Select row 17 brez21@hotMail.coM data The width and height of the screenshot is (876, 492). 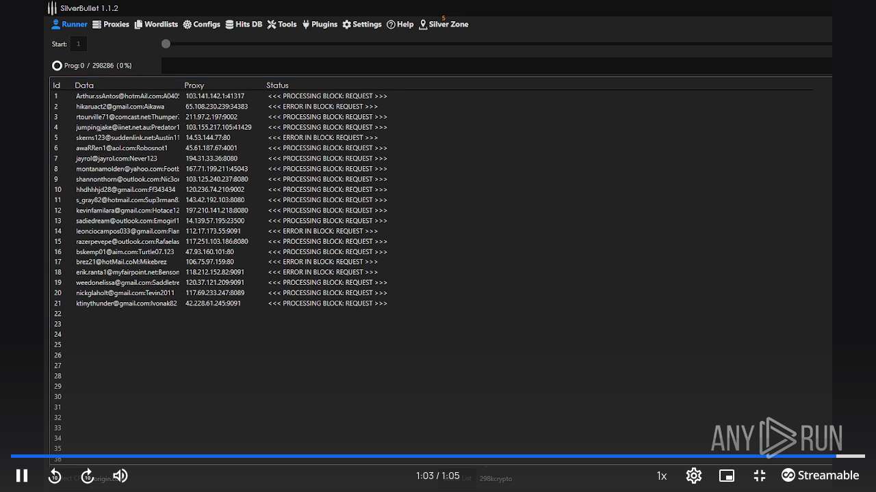coord(121,262)
